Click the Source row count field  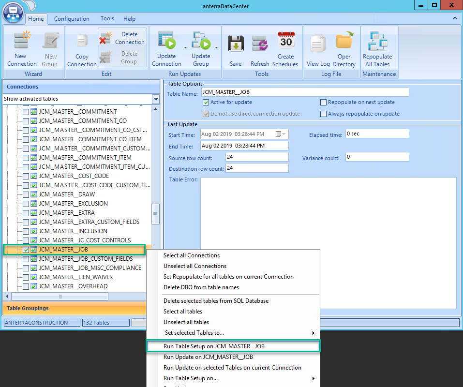(257, 157)
